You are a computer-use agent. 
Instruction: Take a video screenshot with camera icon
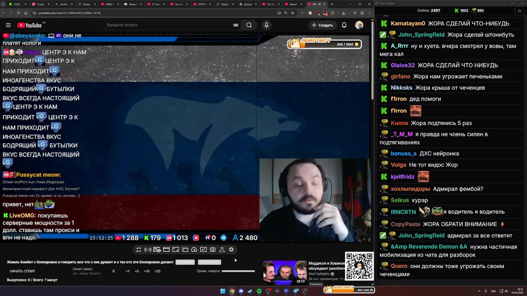point(212,250)
